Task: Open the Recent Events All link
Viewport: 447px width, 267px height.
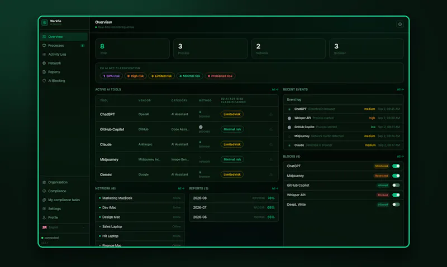Action: tap(400, 90)
